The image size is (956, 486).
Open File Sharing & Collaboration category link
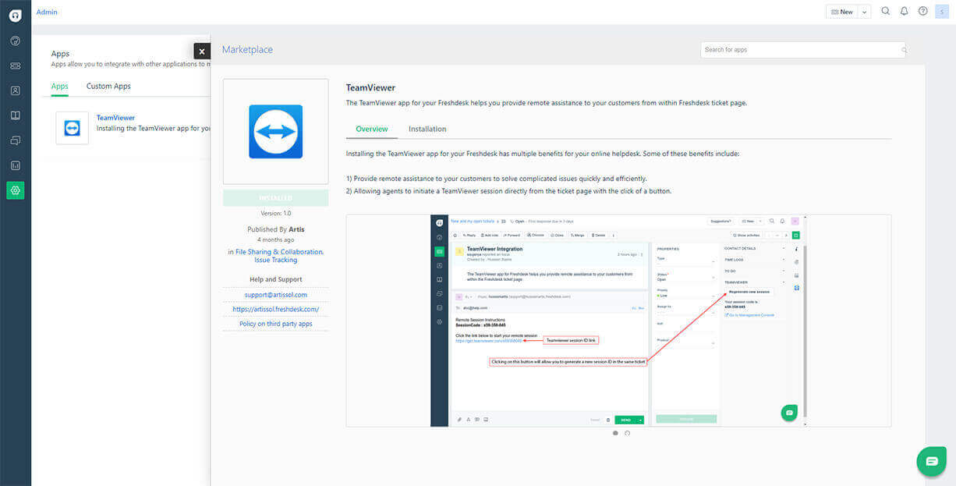point(279,252)
